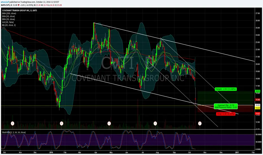Click the red 15.08 current price tag
Viewport: 263px width, 155px height.
tap(257, 100)
